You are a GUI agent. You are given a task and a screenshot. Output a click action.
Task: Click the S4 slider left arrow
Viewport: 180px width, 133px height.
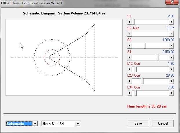130,57
